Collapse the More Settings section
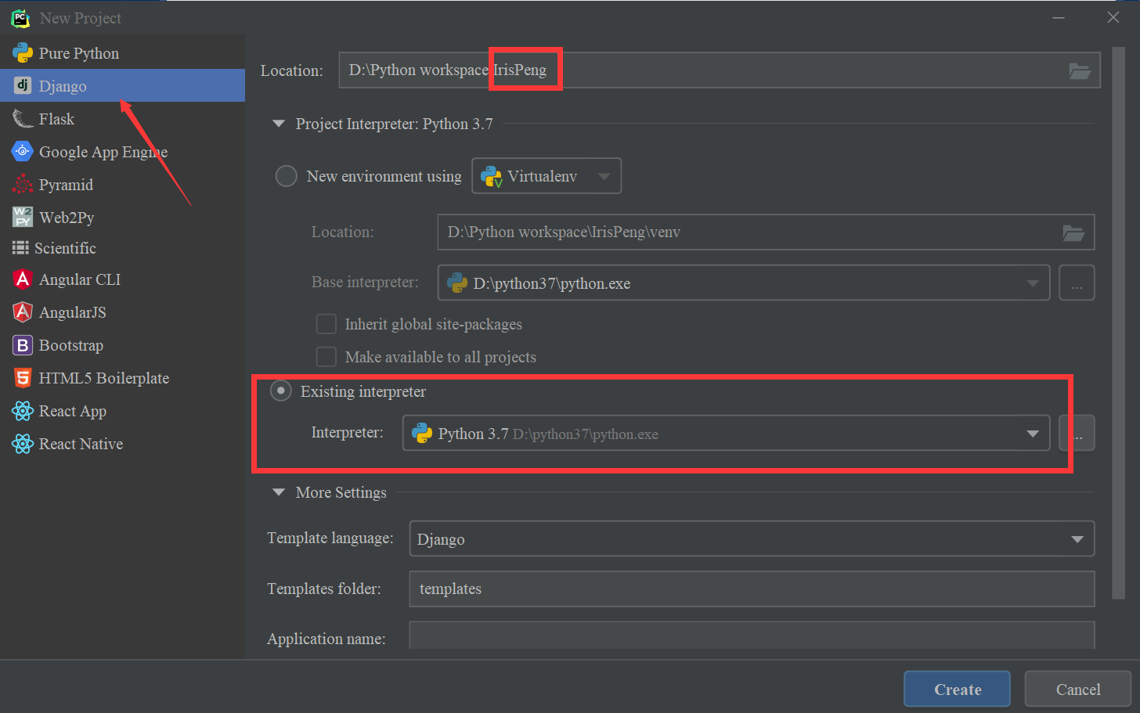Screen dimensions: 1140x713 [278, 492]
